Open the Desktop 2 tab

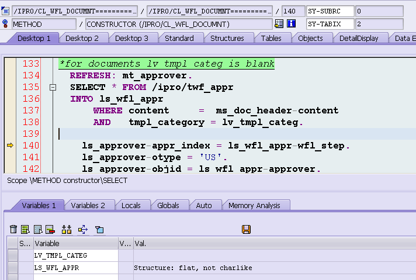[x=82, y=39]
